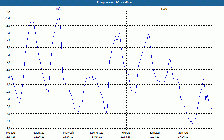Click the '14,0' y-axis value
Screen dimensions: 224x140
[x=8, y=62]
